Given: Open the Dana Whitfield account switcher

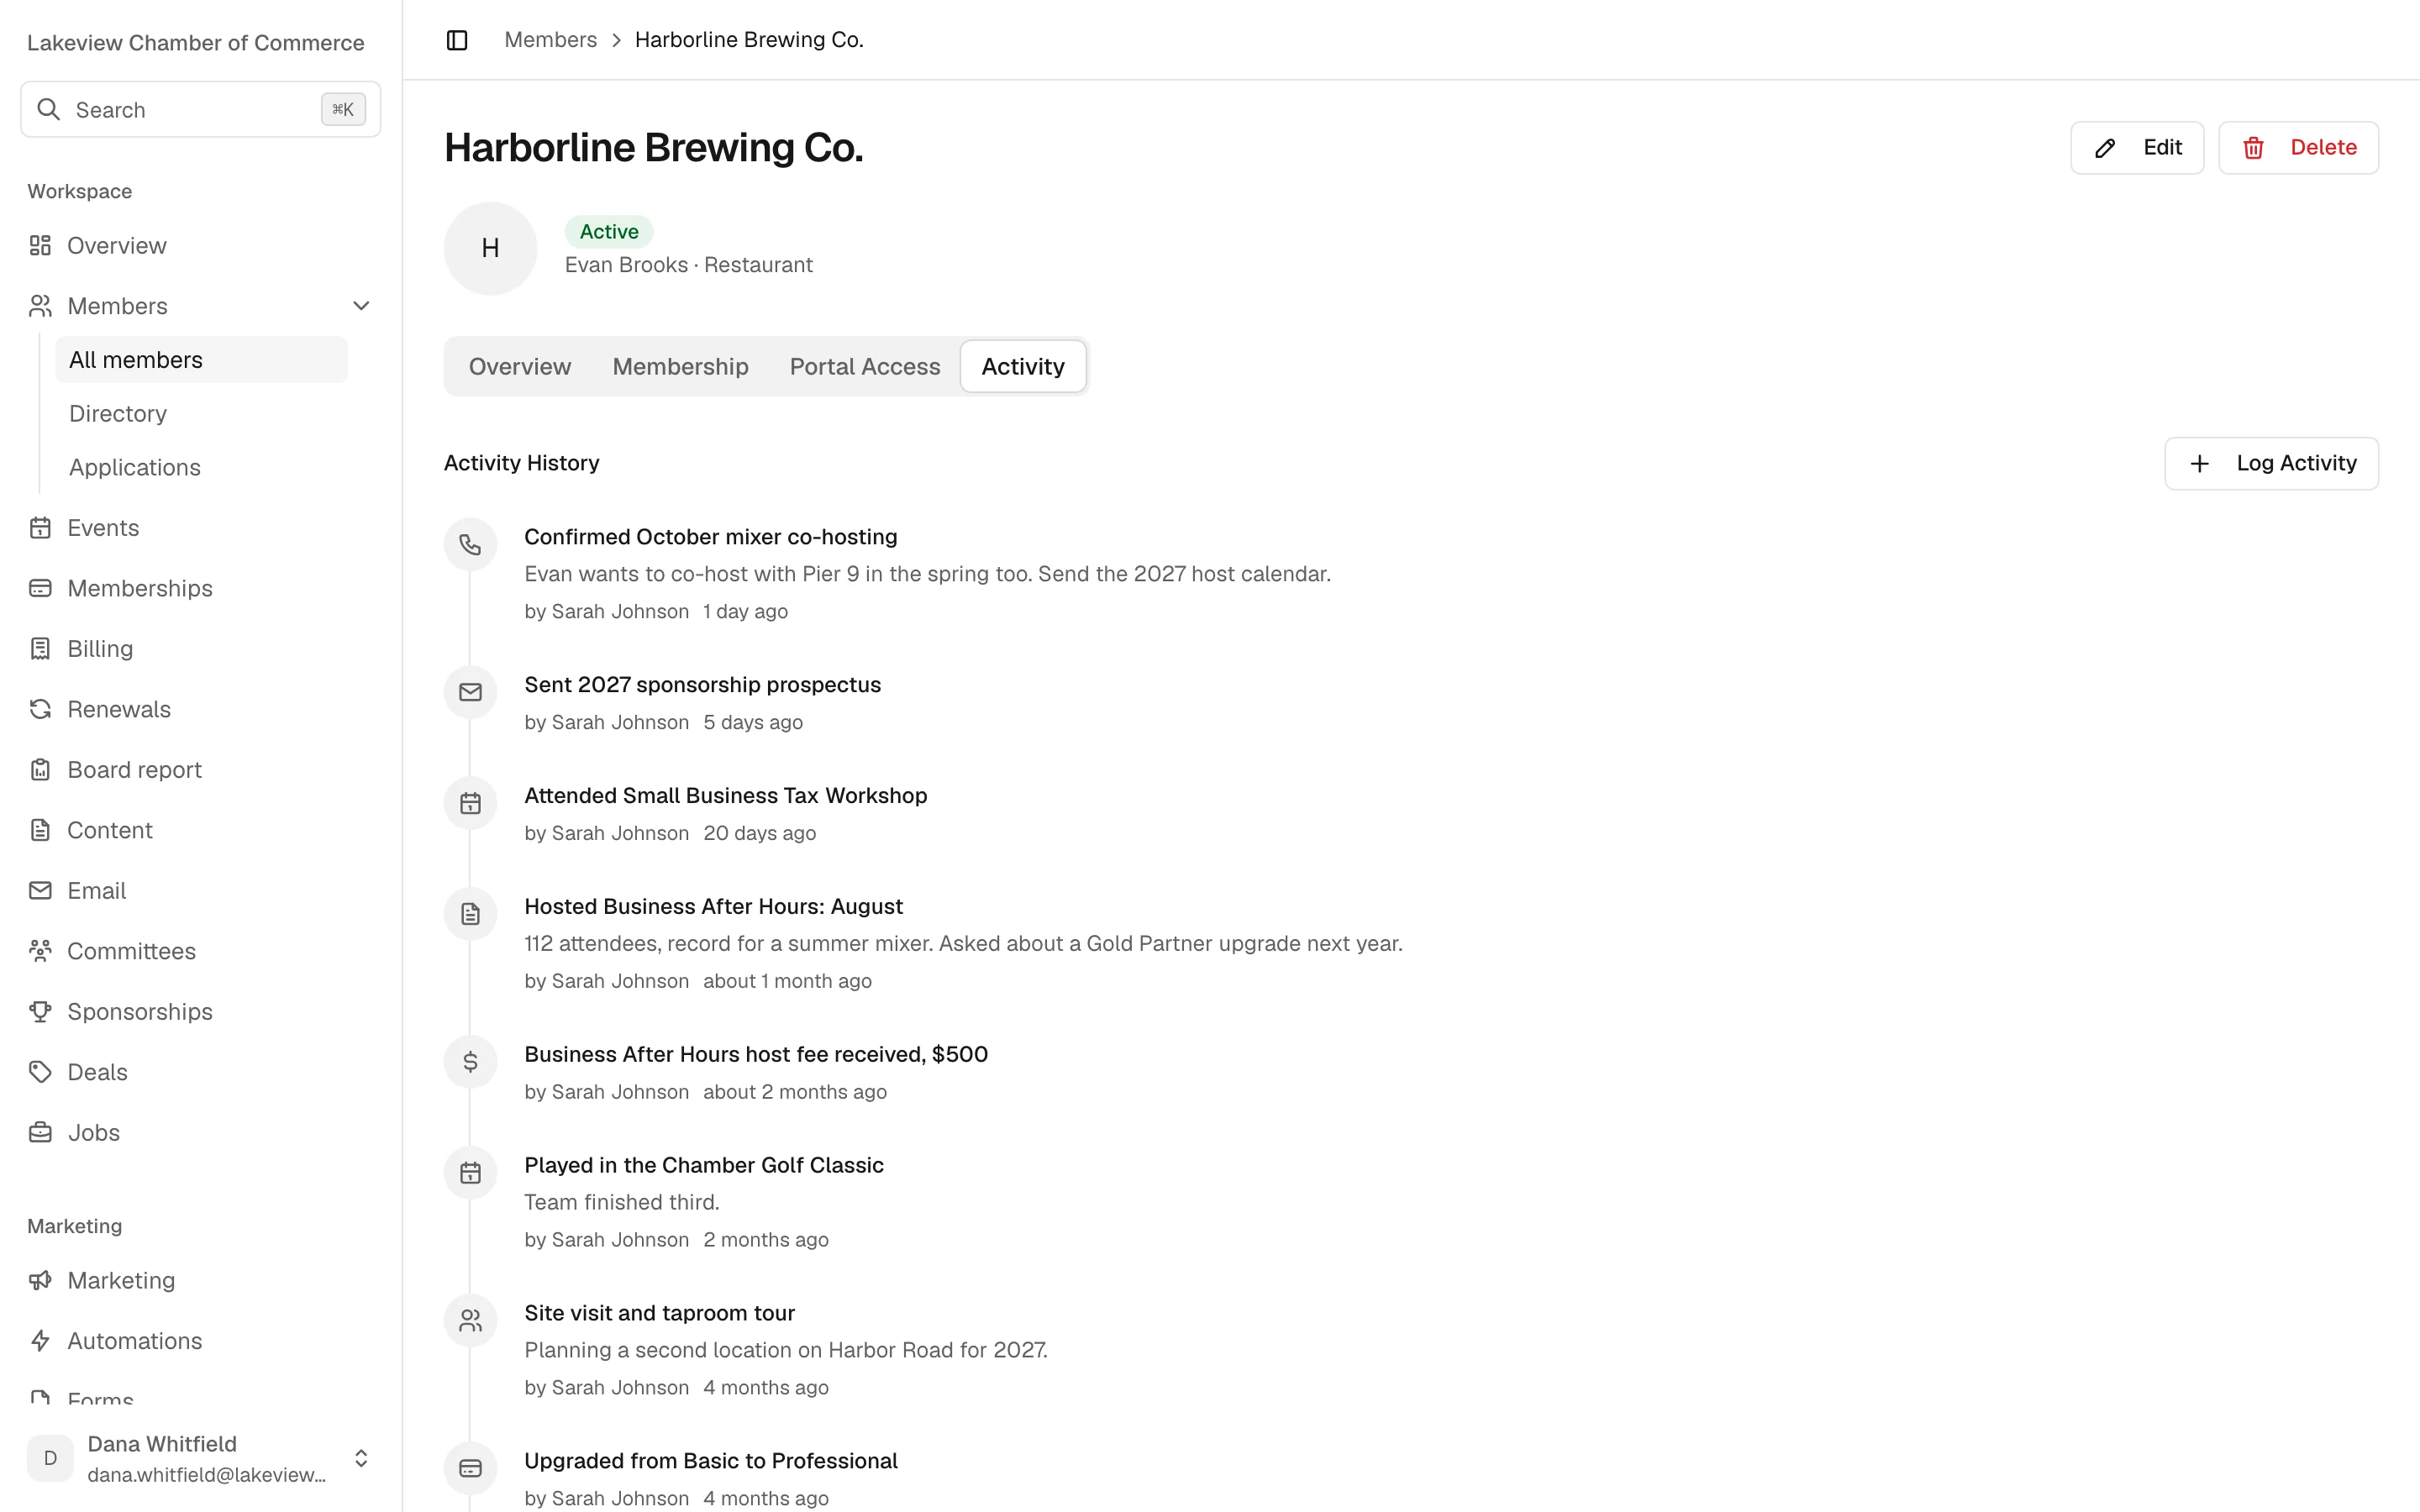Looking at the screenshot, I should pos(200,1458).
